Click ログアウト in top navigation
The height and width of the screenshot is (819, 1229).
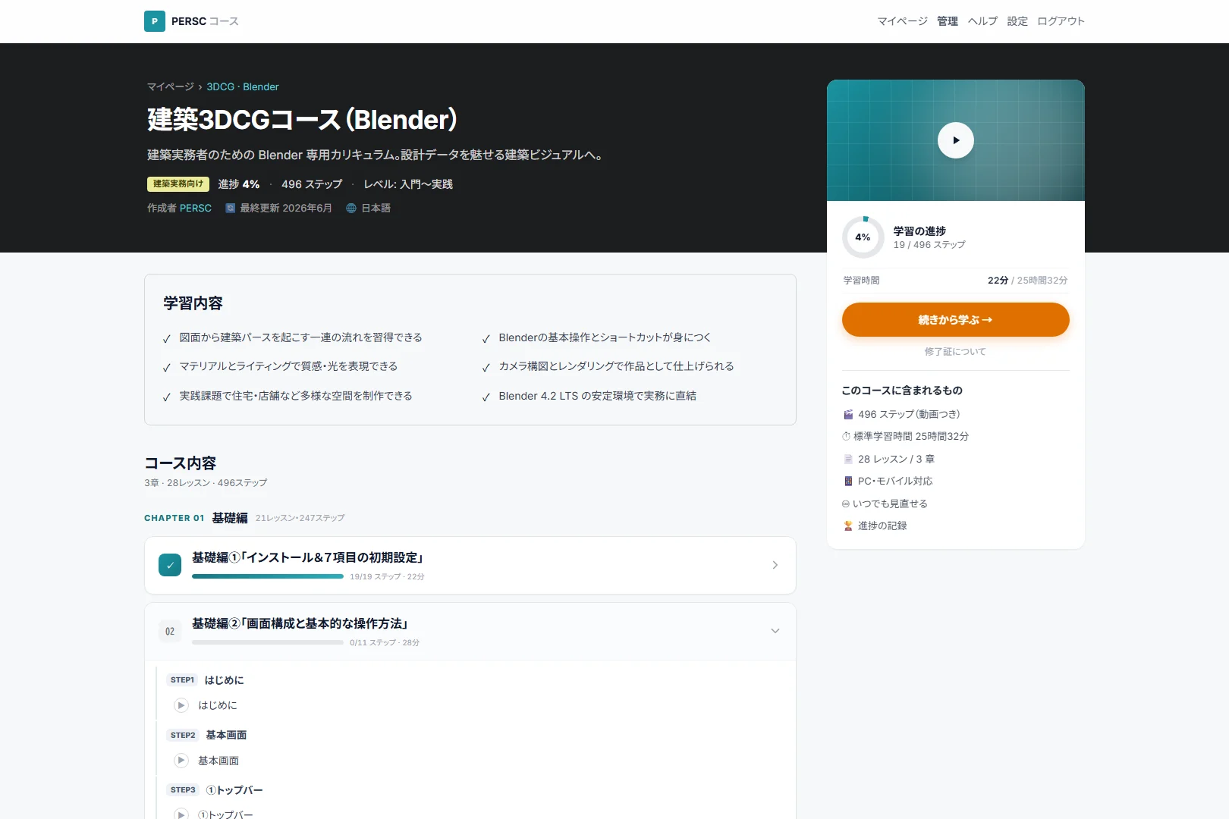pos(1061,21)
